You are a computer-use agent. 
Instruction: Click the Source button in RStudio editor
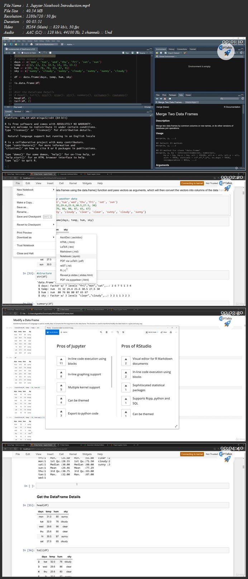click(142, 53)
